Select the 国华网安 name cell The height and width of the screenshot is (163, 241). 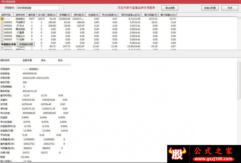20,29
